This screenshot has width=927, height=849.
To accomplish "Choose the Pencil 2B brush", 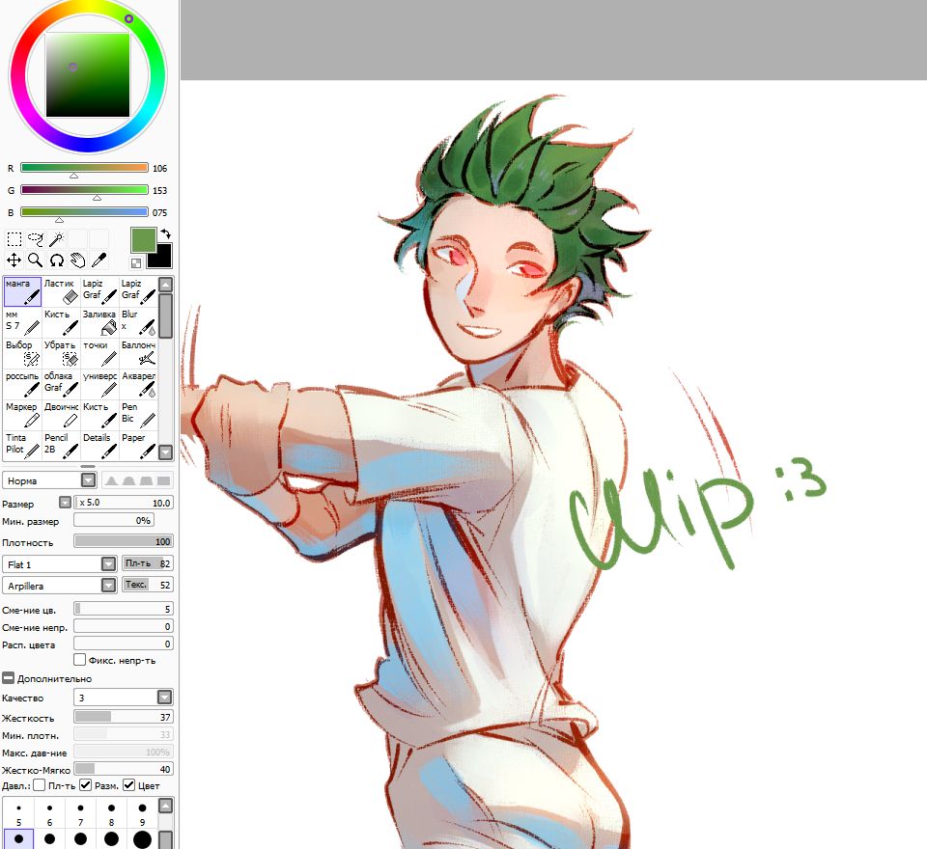I will coord(61,446).
